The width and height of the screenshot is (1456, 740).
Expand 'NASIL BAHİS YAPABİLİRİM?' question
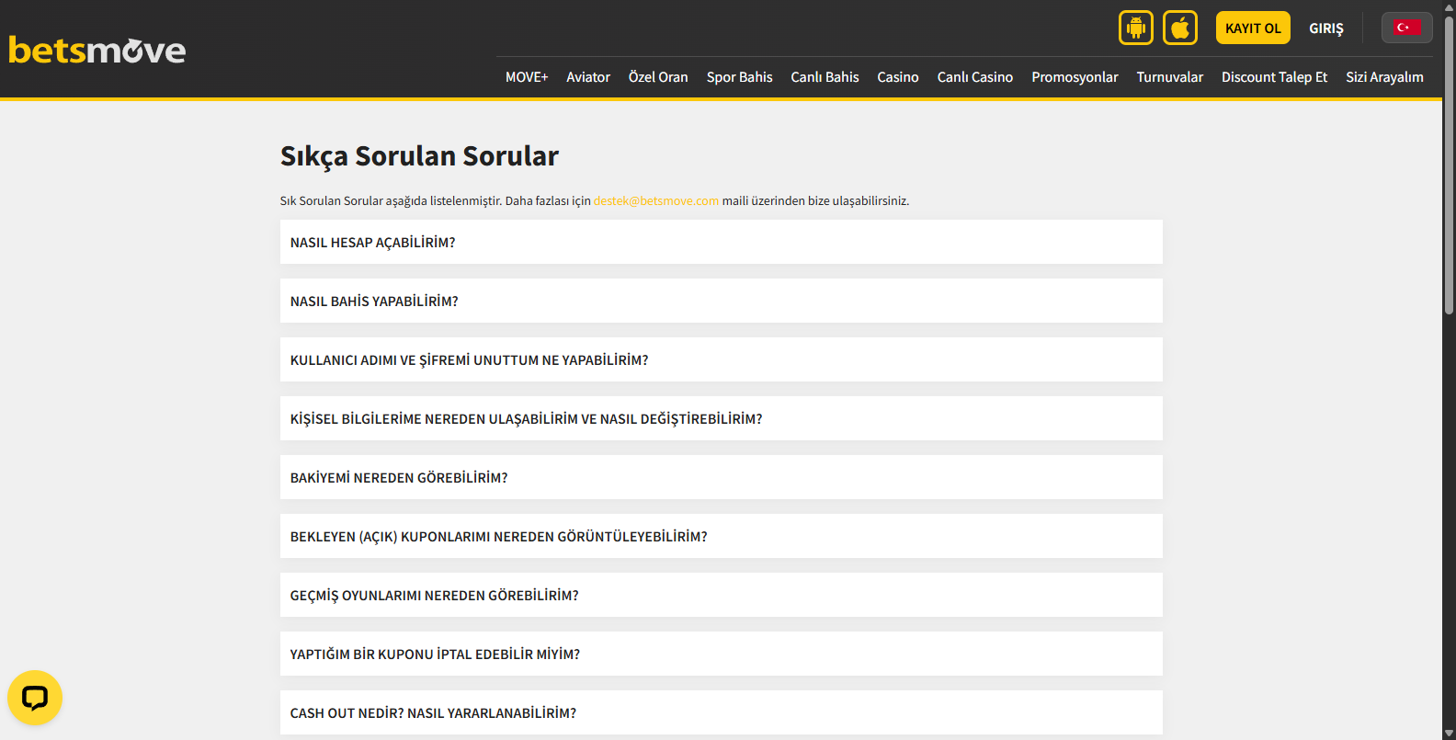pyautogui.click(x=721, y=302)
